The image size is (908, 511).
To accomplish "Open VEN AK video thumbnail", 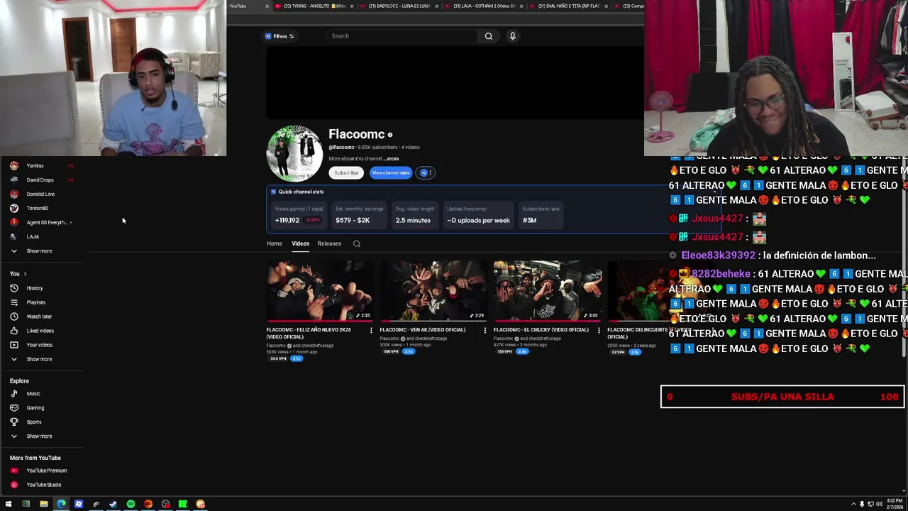I will click(x=433, y=291).
